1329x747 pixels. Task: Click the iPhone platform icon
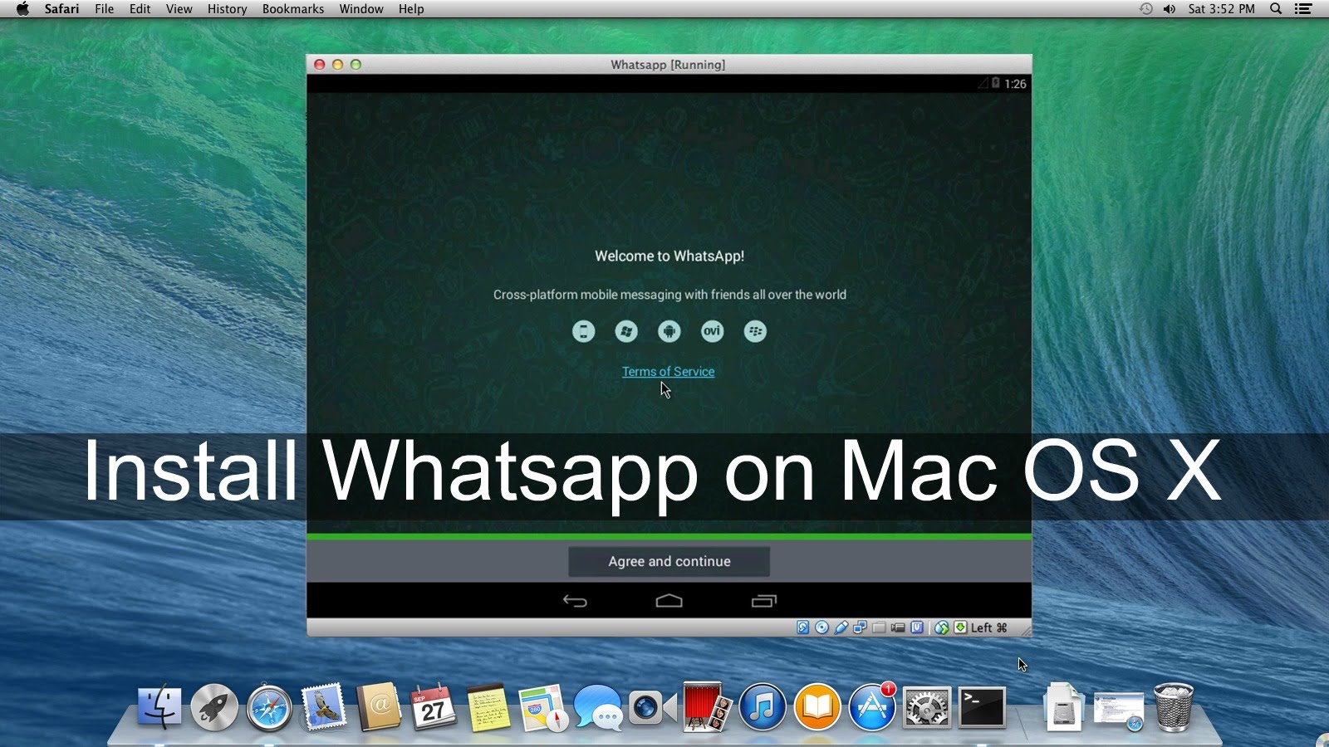583,331
